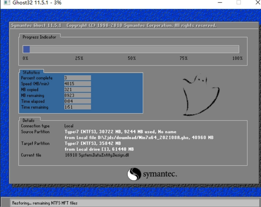261x207 pixels.
Task: Minimize the Ghost32 window
Action: (220, 3)
